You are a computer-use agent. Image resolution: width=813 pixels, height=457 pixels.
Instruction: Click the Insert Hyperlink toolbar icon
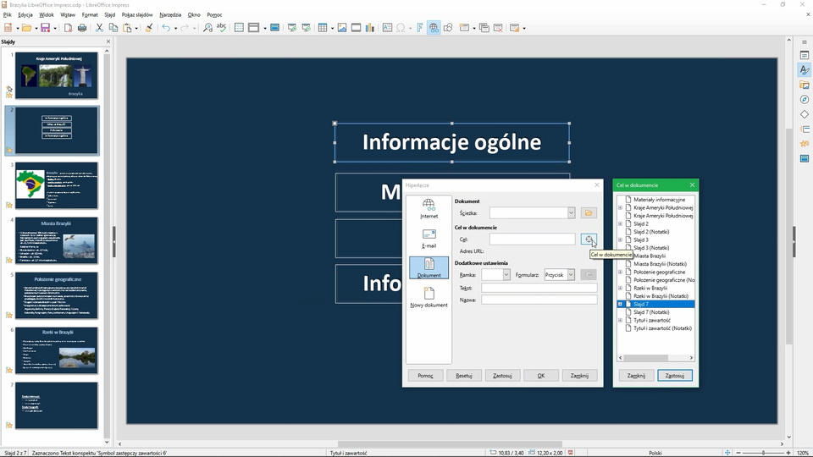click(x=434, y=28)
